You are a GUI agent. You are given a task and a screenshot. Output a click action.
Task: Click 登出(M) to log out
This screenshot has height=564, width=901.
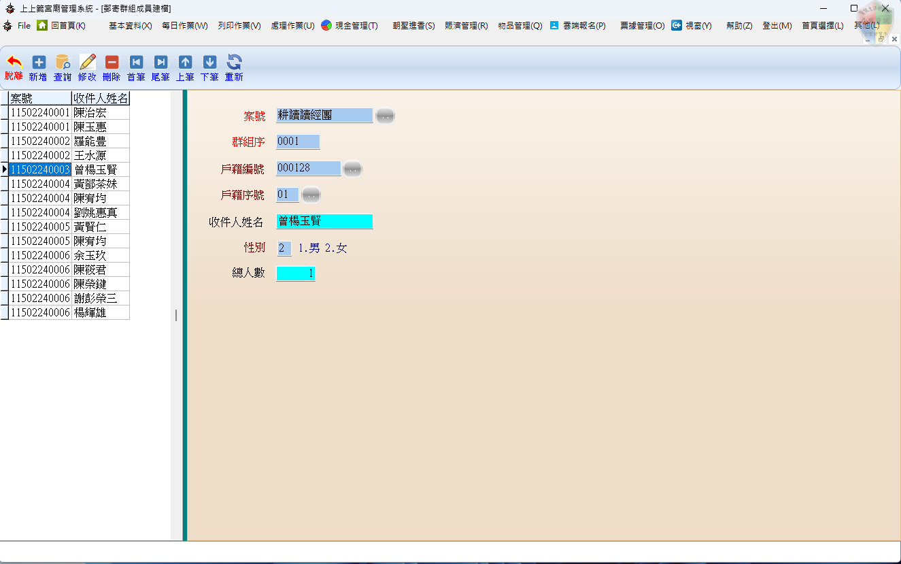point(776,25)
